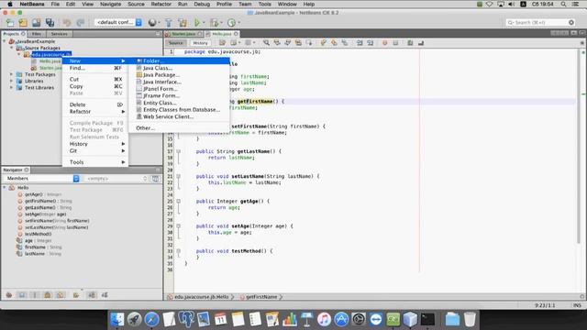Toggle the History view button
Viewport: 587px width, 330px height.
click(200, 43)
